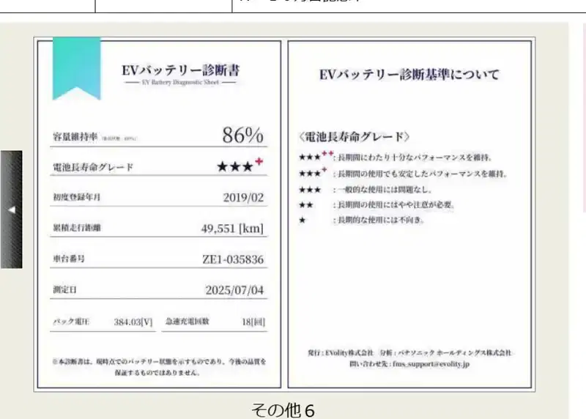586x419 pixels.
Task: Open the fms_support@evolity.jp contact email
Action: pos(431,363)
